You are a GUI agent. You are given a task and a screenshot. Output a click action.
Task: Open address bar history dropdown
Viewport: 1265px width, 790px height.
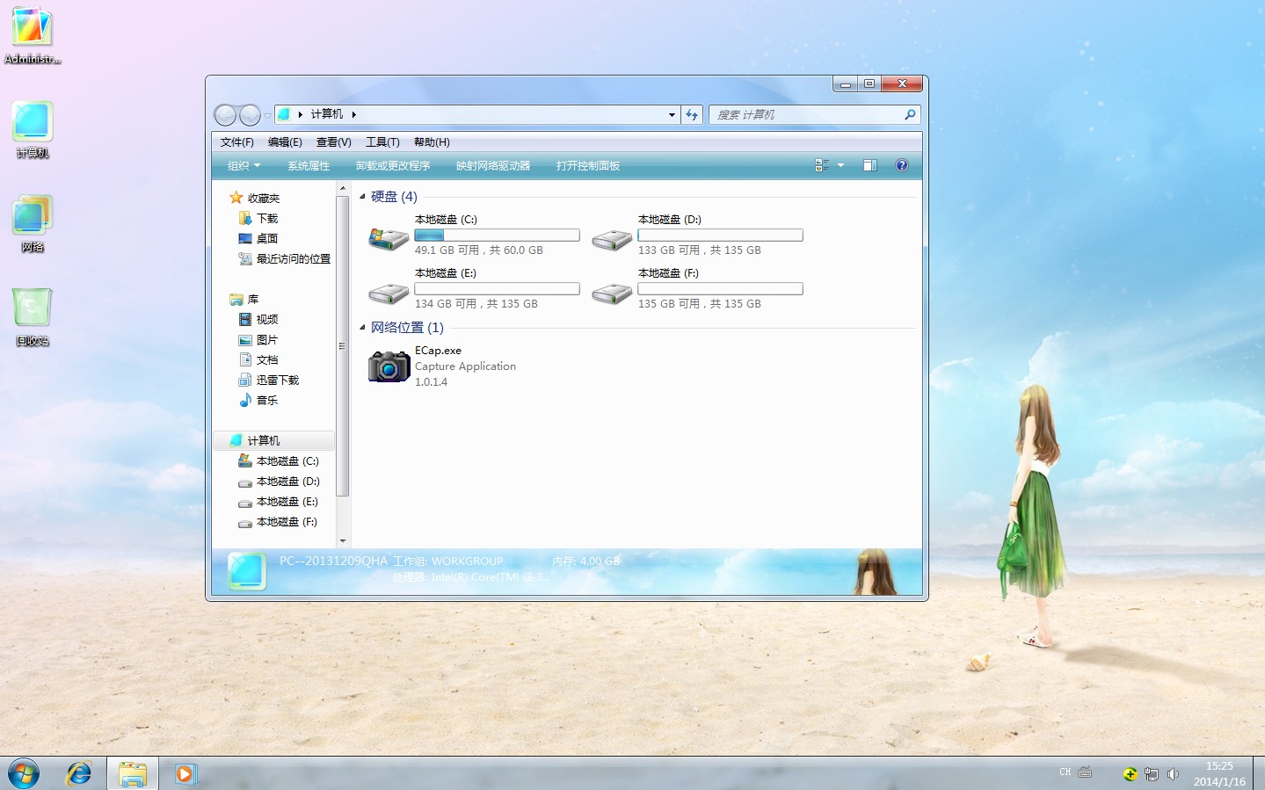pyautogui.click(x=672, y=114)
